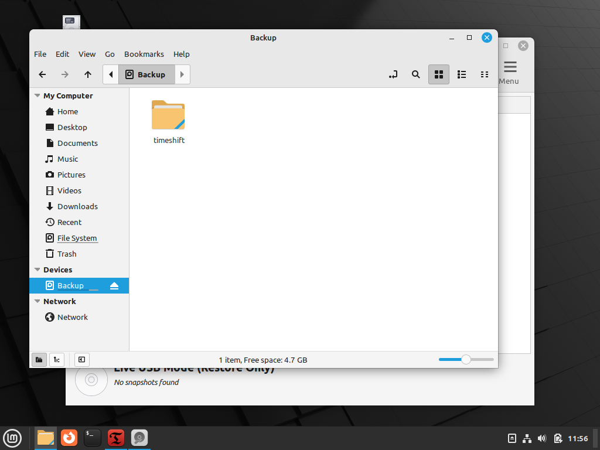Screen dimensions: 600x450
Task: Go up to the parent folder
Action: click(88, 74)
